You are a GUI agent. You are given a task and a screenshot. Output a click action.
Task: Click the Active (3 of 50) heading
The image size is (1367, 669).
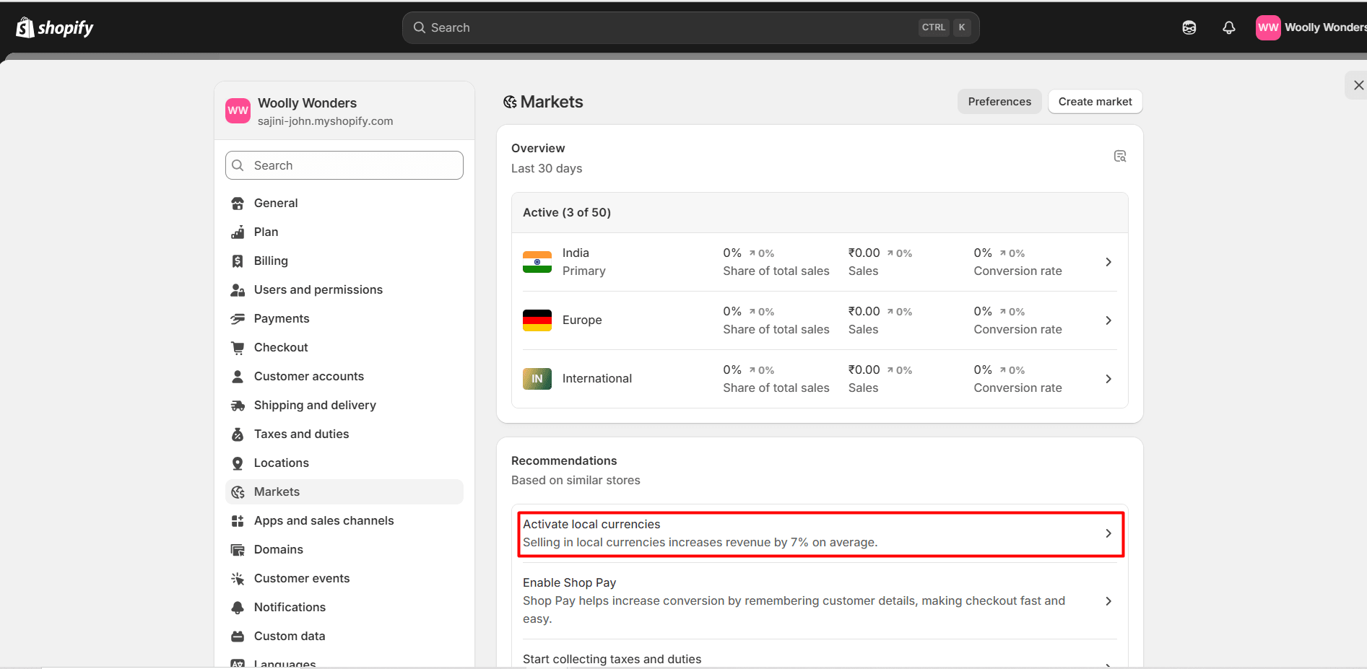click(x=567, y=212)
